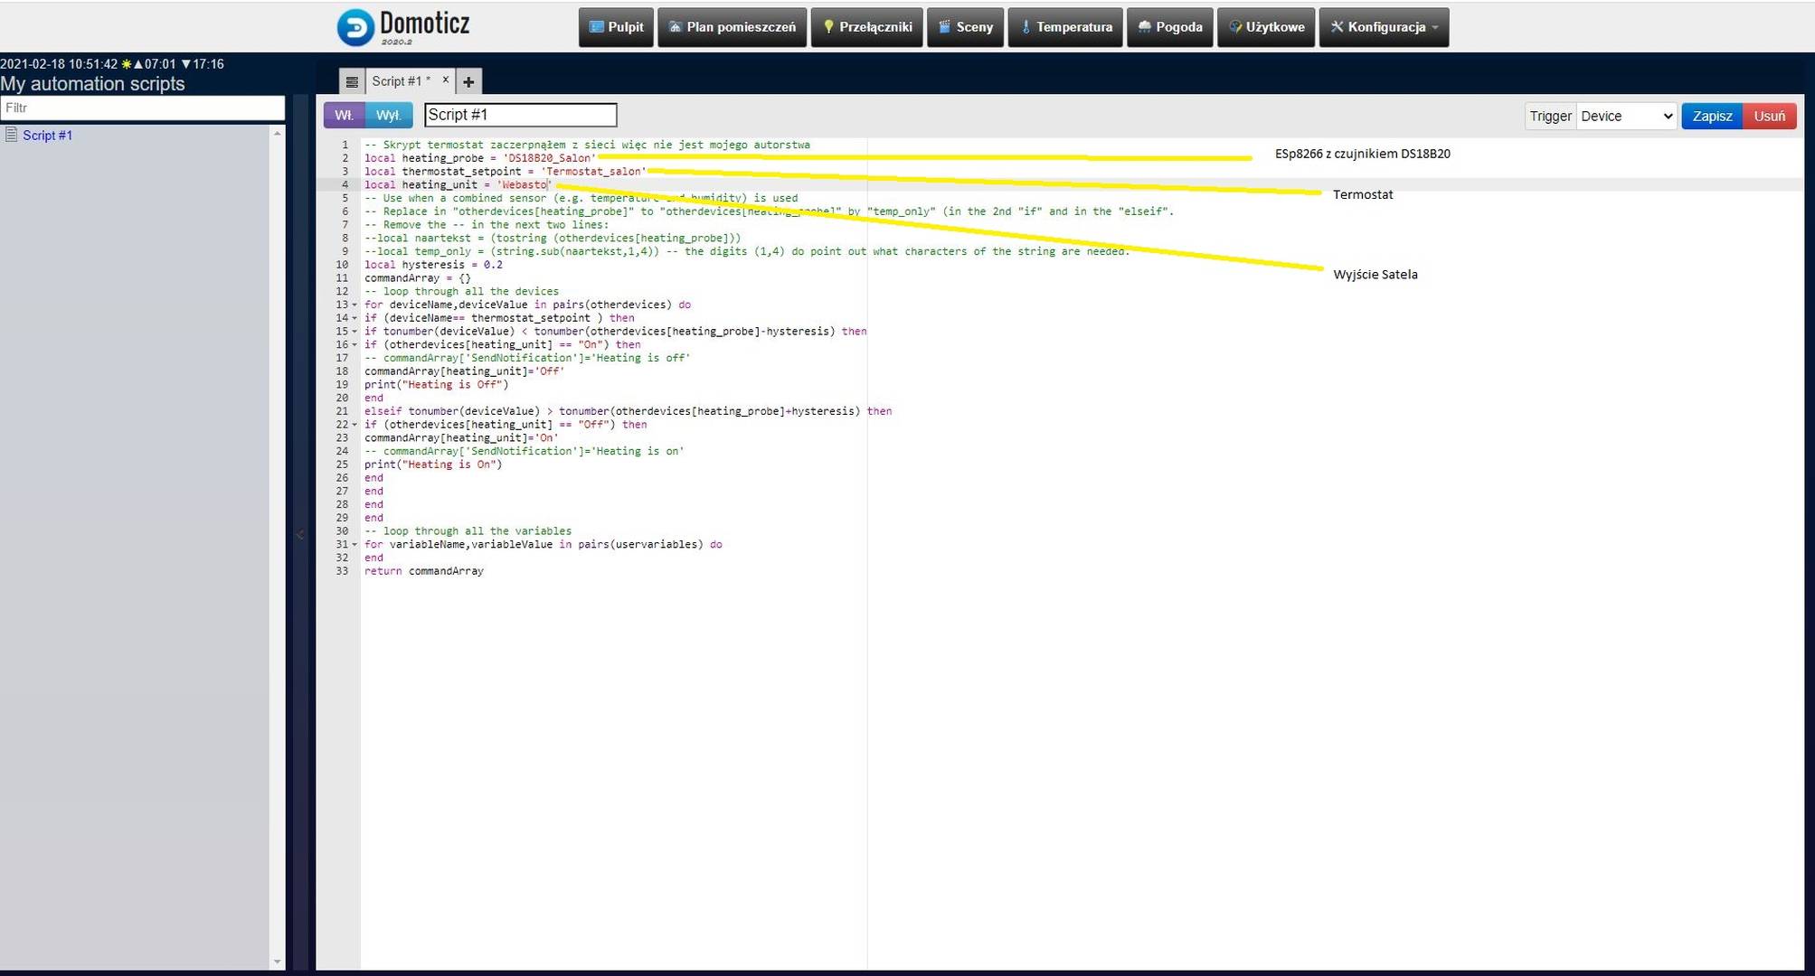This screenshot has height=976, width=1815.
Task: Open the Temperatura page
Action: click(x=1065, y=27)
